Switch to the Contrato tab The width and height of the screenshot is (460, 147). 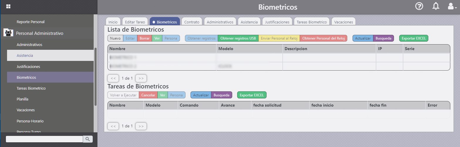[x=192, y=22]
